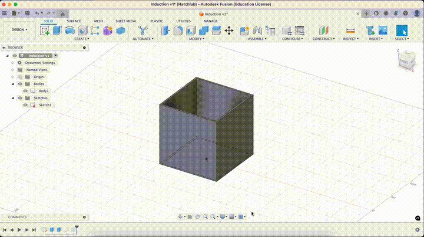Select the Rectangular Pattern tool

click(95, 31)
